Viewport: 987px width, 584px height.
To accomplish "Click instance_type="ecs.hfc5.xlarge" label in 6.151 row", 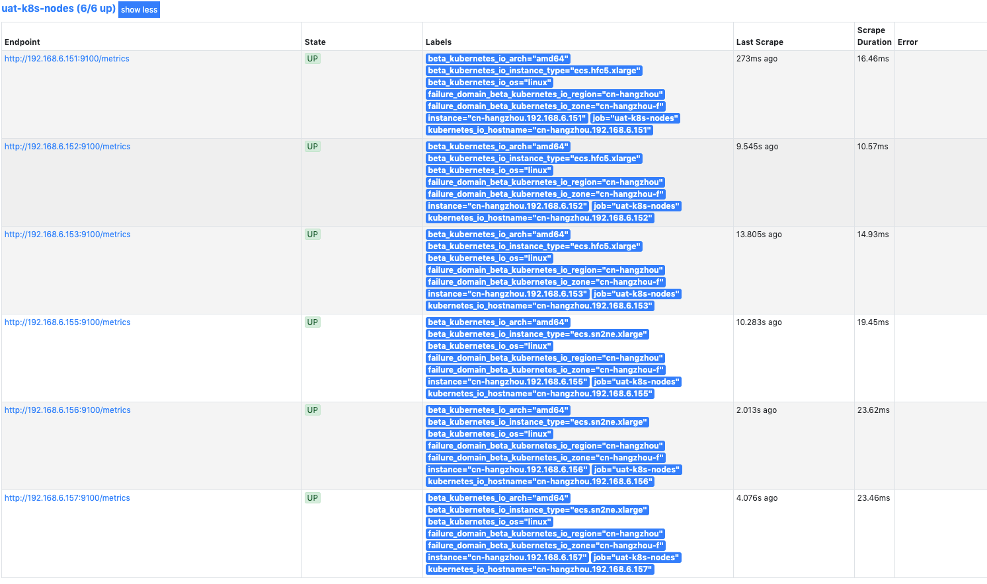I will (x=534, y=71).
